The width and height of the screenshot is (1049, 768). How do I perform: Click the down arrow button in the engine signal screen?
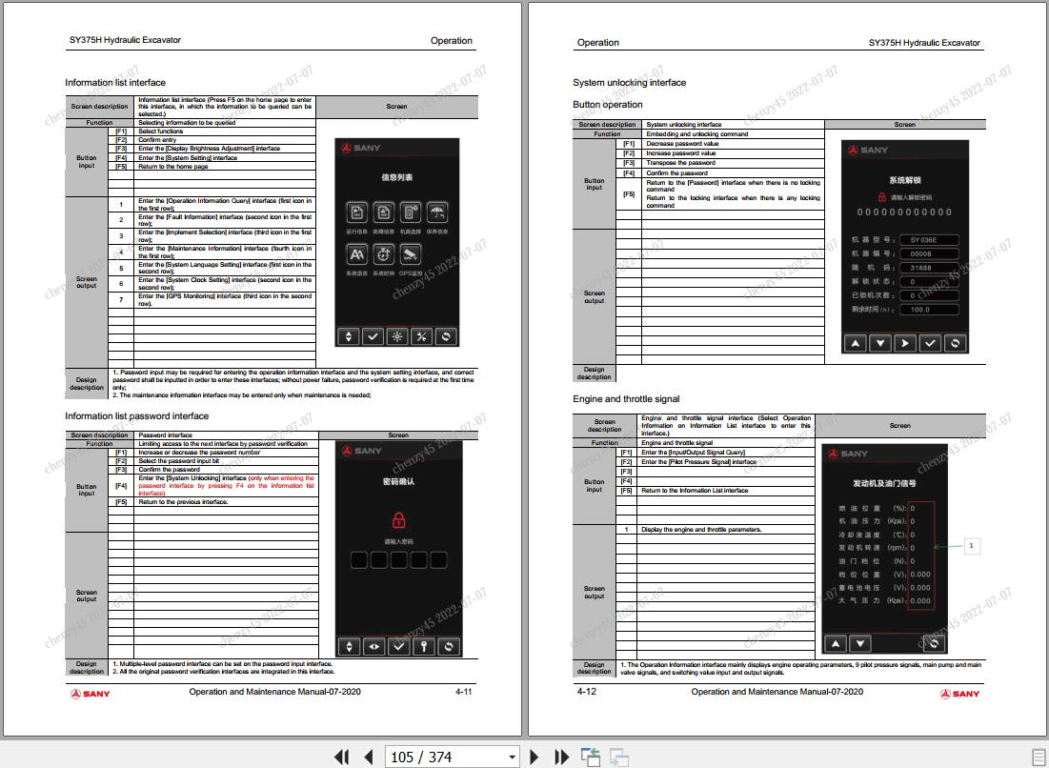859,644
